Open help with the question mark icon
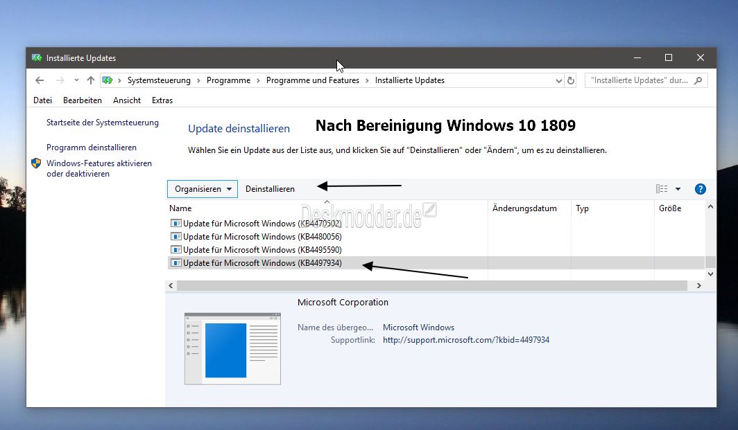738x430 pixels. point(701,189)
